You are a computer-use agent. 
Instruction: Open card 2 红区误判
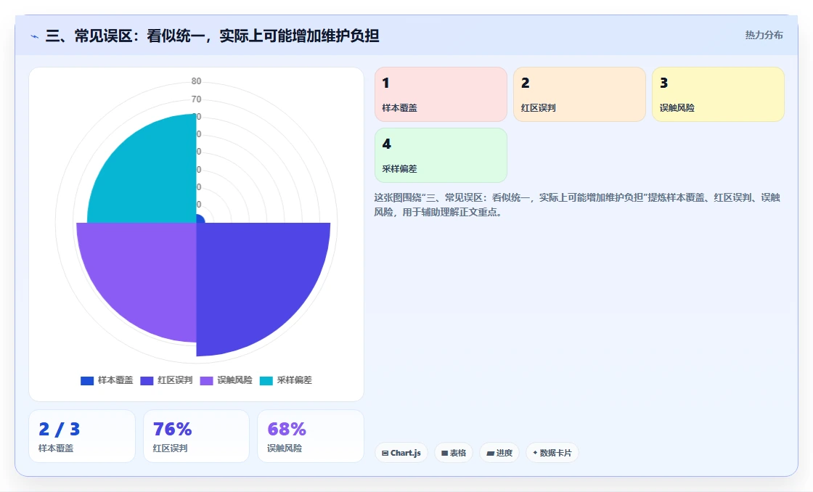(x=579, y=94)
